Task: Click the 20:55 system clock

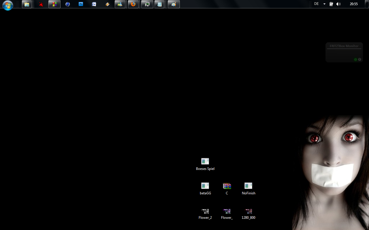Action: point(353,4)
